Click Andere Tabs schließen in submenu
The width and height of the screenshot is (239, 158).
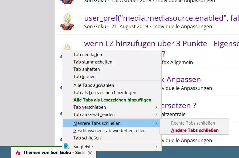[194, 130]
